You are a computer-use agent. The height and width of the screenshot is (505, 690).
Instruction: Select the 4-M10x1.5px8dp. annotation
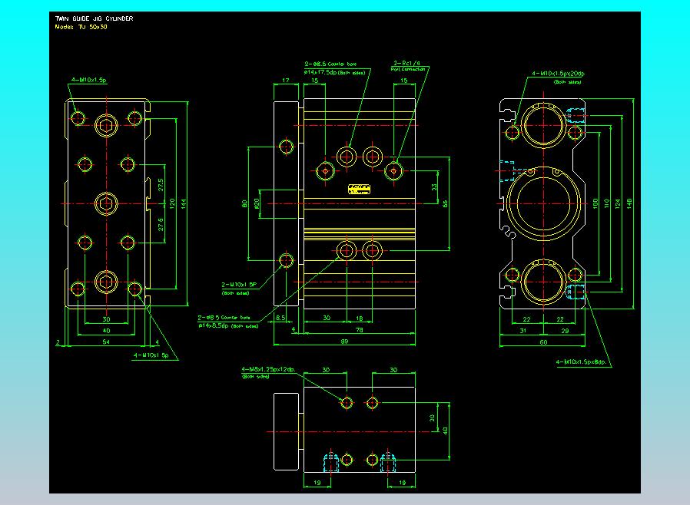pyautogui.click(x=582, y=361)
